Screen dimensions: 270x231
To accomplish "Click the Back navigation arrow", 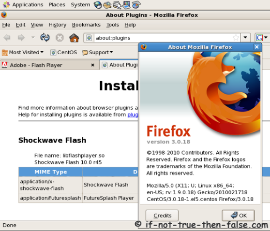I will [x=7, y=38].
